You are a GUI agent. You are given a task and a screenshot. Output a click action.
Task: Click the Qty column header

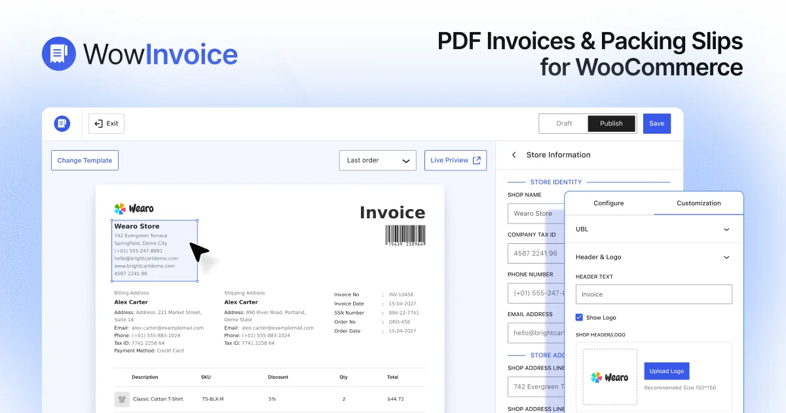tap(343, 377)
